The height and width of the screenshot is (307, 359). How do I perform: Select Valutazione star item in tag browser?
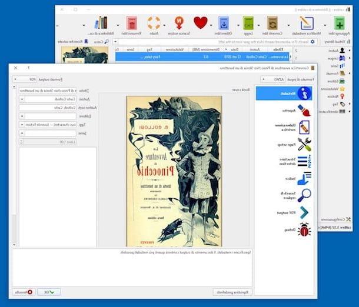point(333,89)
